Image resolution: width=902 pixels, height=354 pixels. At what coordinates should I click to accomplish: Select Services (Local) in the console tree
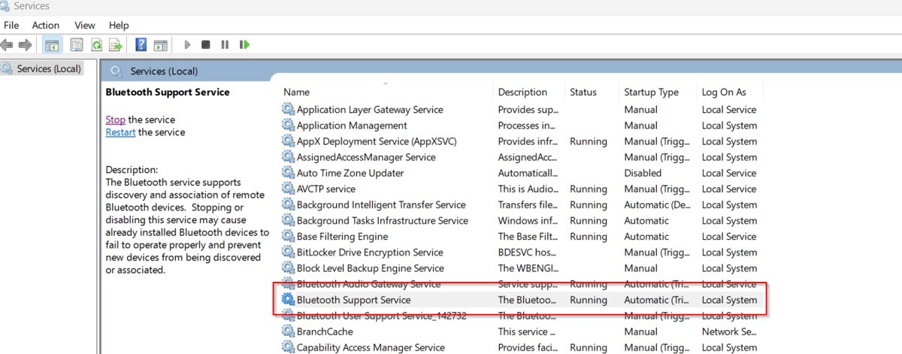click(x=49, y=68)
